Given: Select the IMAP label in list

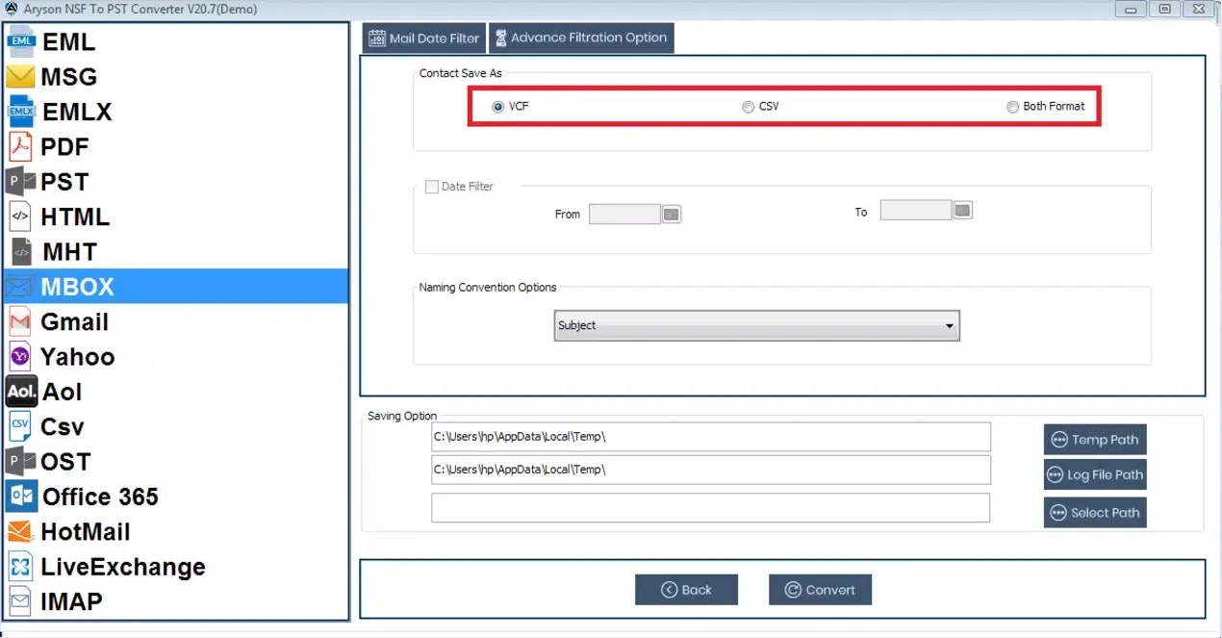Looking at the screenshot, I should pos(71,602).
